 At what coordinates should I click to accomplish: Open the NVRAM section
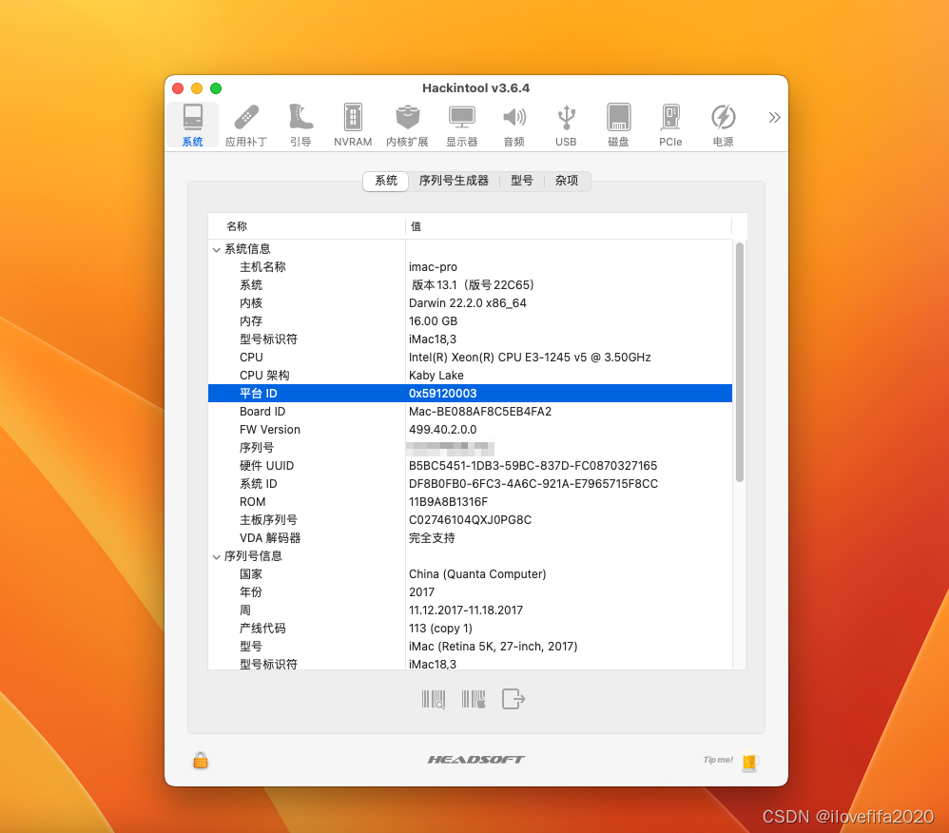[353, 126]
